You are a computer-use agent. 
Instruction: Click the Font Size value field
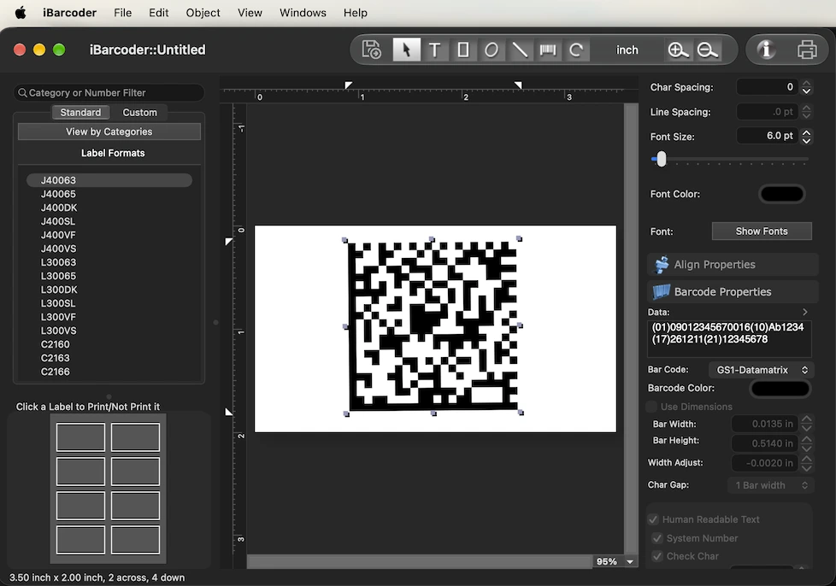click(768, 136)
